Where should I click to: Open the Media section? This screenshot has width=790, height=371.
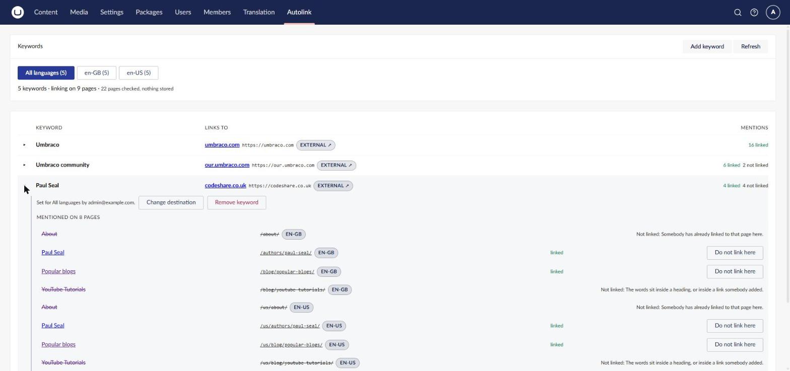point(79,12)
